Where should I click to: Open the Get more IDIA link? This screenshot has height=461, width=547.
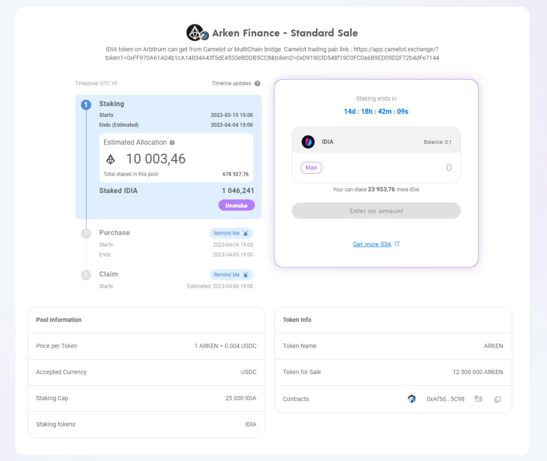click(372, 244)
